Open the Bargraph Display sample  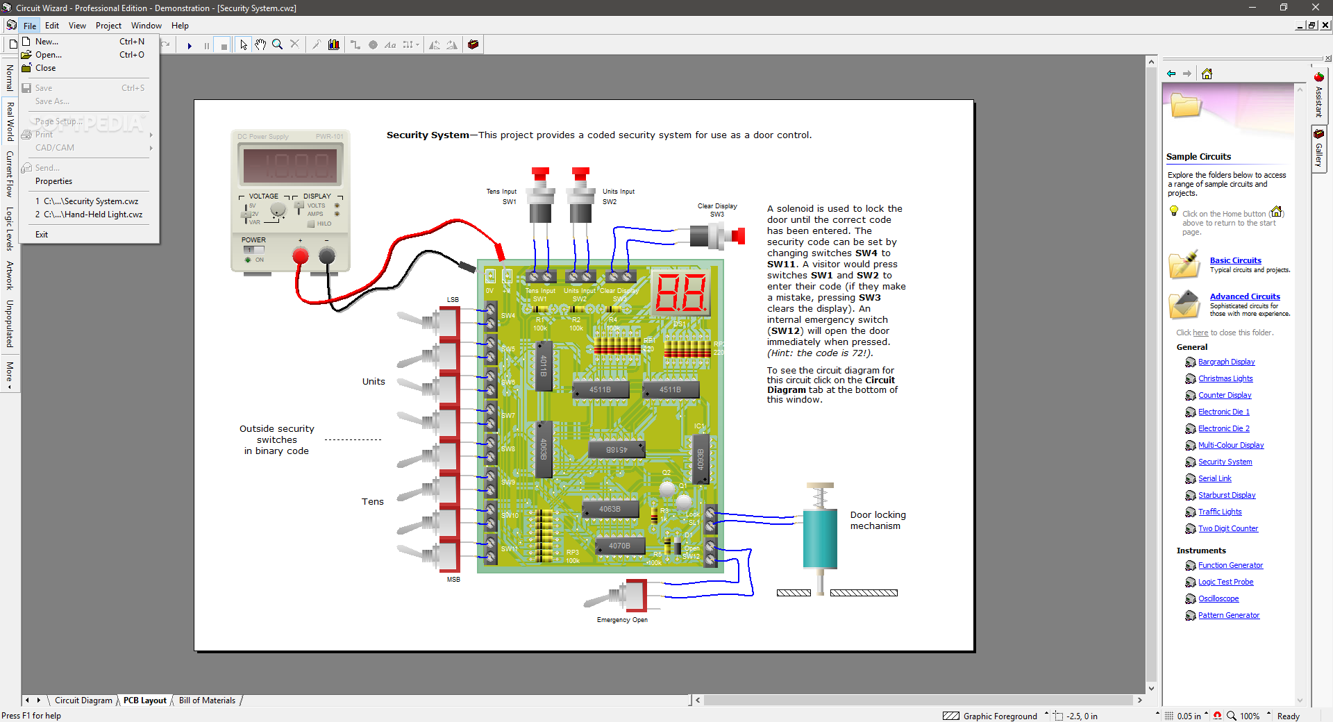point(1226,362)
